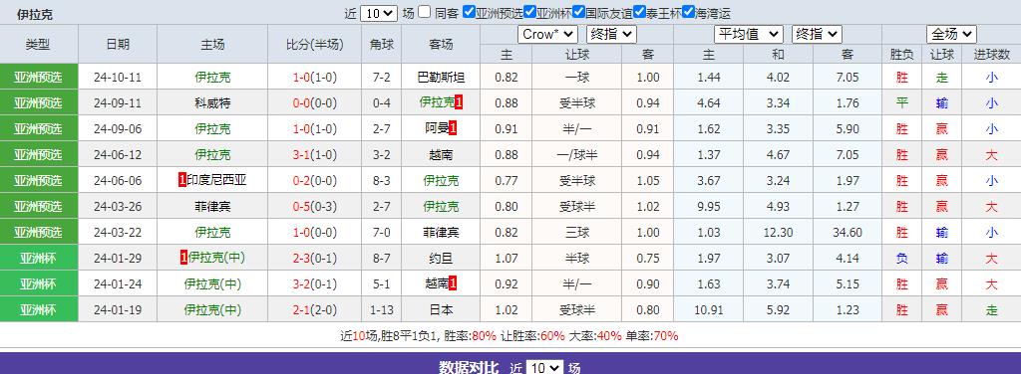Open the Crow* bookmaker dropdown
The width and height of the screenshot is (1021, 374).
[547, 35]
